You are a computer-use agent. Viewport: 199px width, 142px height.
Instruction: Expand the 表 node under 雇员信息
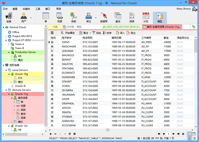tap(14, 102)
